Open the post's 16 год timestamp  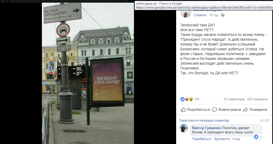click(x=214, y=15)
